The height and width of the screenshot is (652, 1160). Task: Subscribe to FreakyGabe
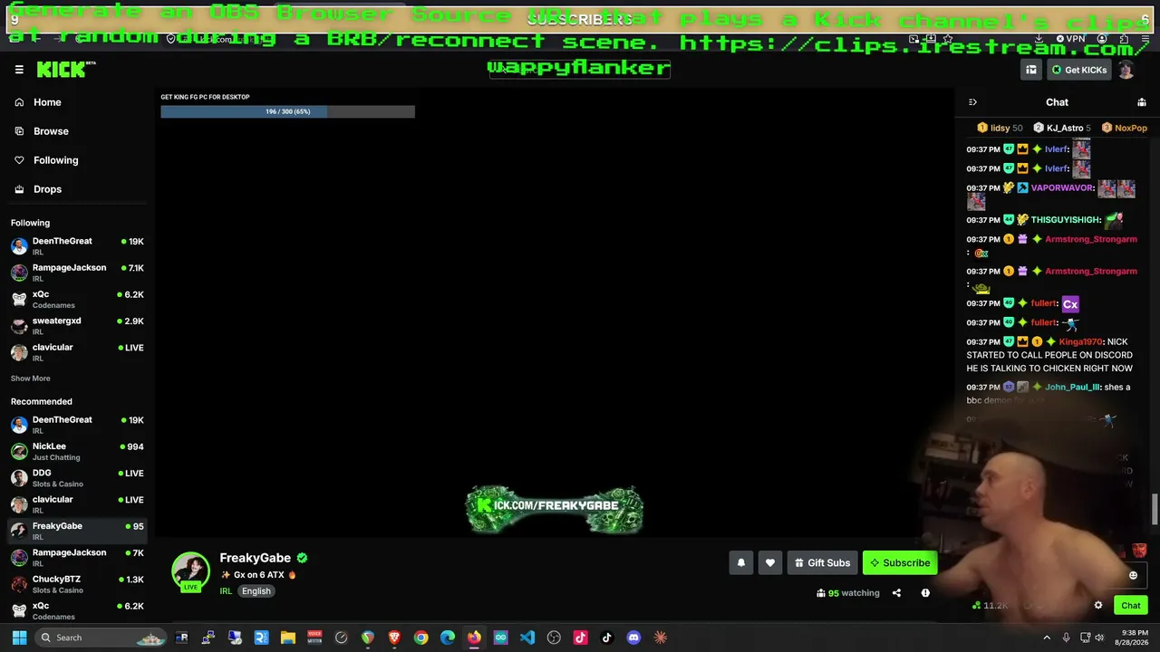point(900,563)
